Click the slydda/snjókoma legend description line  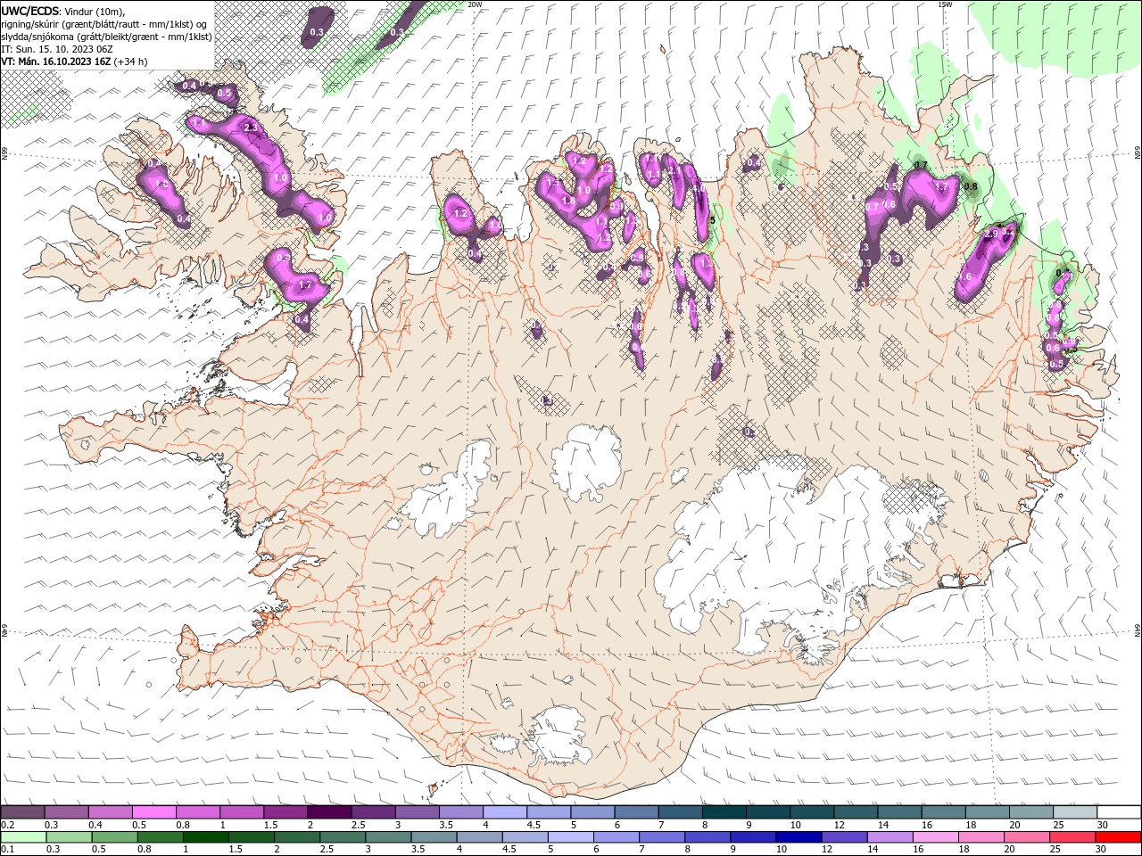click(106, 37)
